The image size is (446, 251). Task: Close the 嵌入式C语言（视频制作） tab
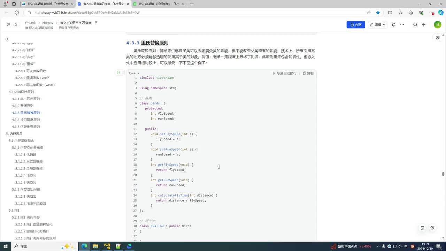pyautogui.click(x=183, y=4)
